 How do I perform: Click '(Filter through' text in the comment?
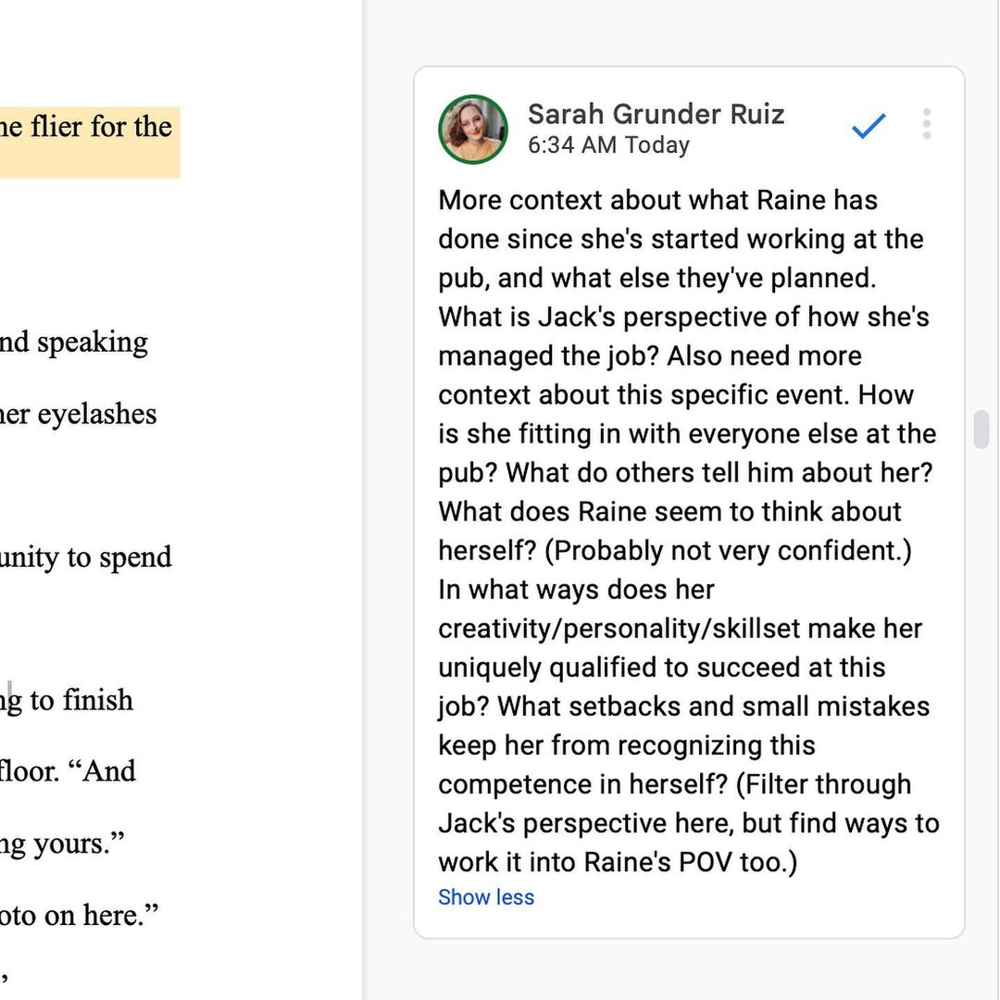(824, 784)
